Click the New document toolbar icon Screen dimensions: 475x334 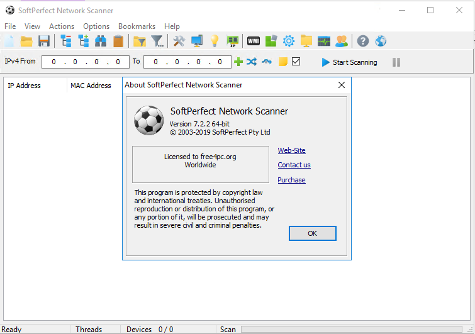pos(9,41)
